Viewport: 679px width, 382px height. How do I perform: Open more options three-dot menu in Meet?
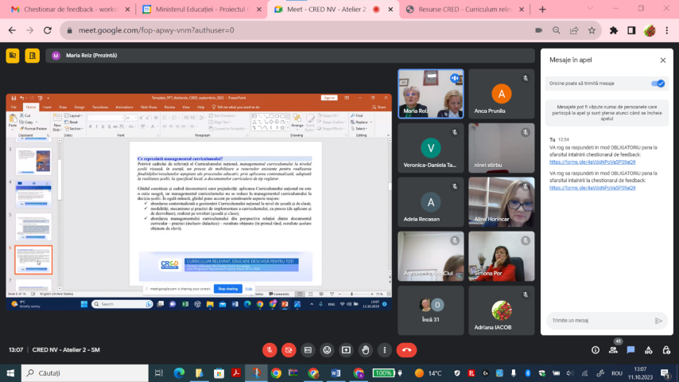pyautogui.click(x=384, y=349)
